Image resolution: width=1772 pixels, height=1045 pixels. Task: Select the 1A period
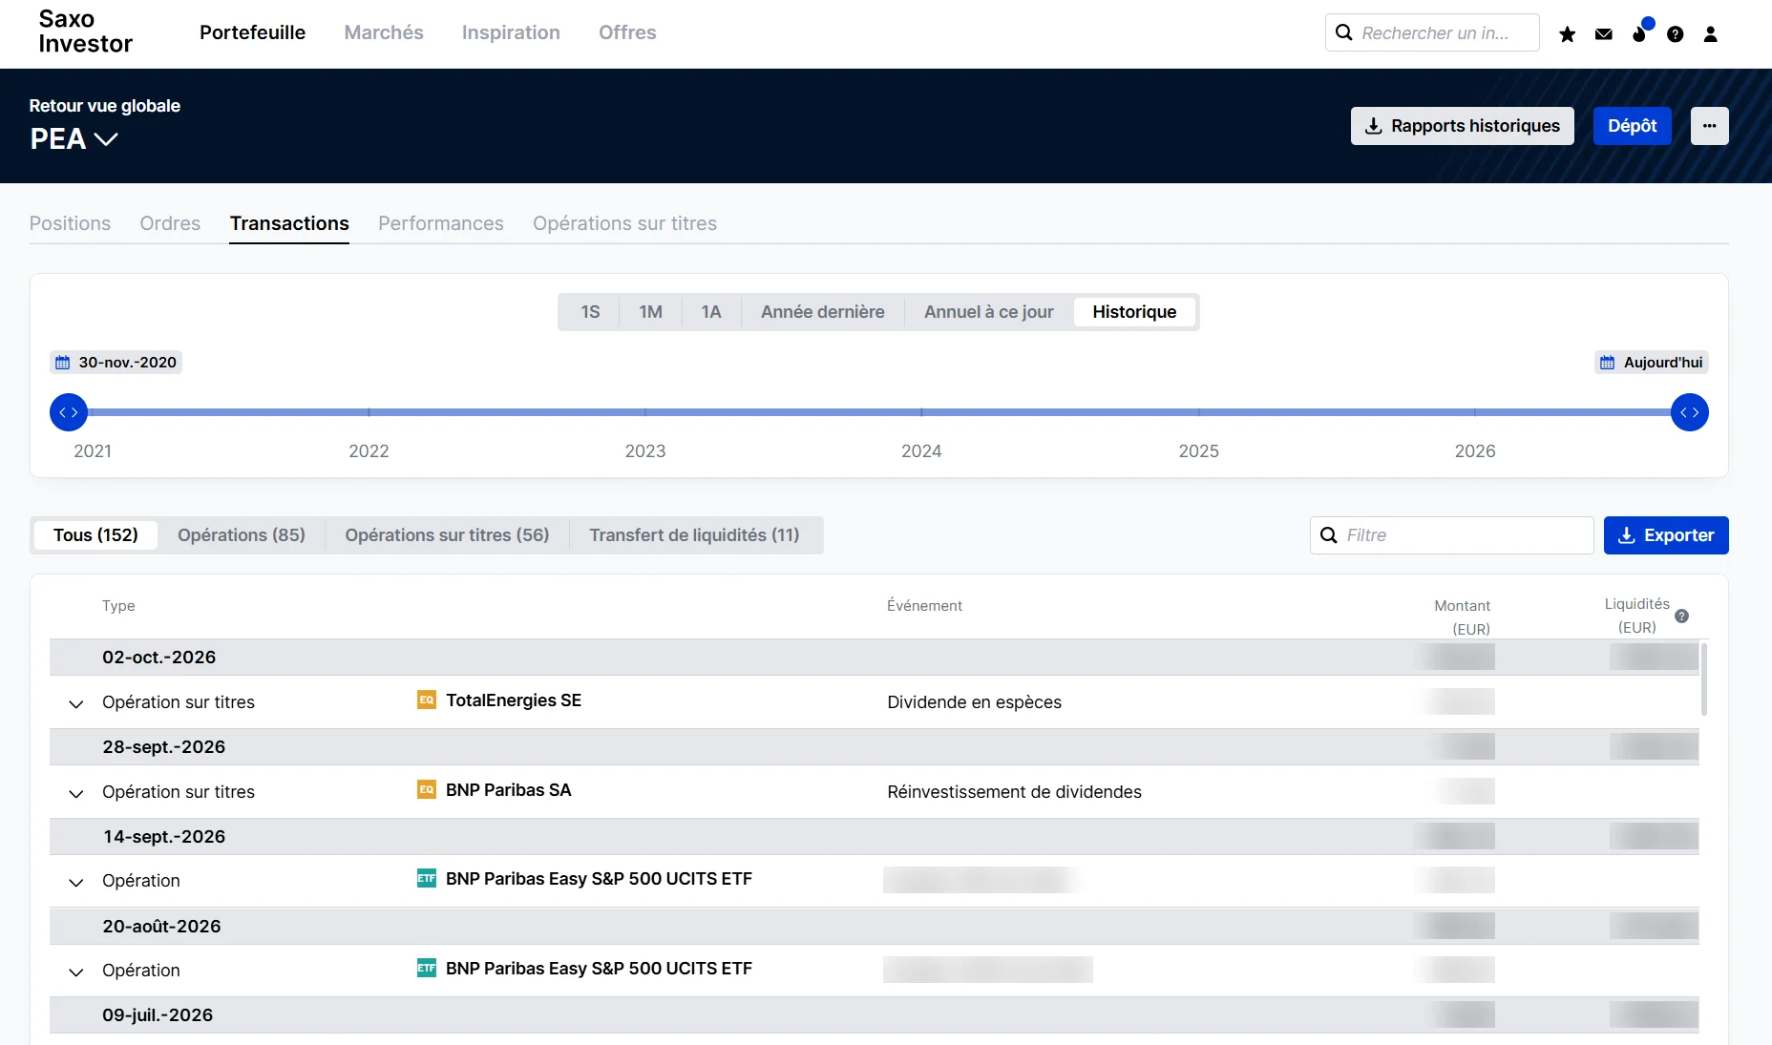click(711, 312)
